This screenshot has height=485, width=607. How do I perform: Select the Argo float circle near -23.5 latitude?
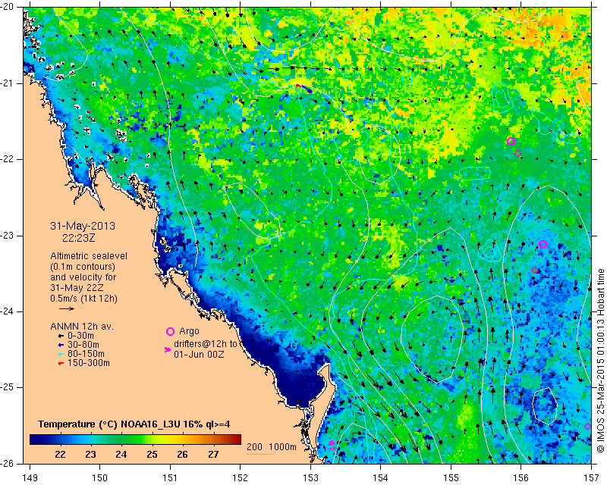[535, 270]
